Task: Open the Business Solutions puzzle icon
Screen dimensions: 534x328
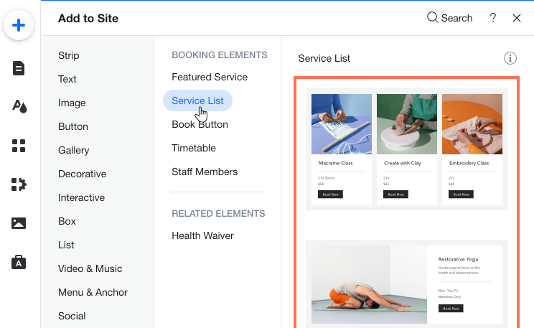Action: [x=19, y=184]
